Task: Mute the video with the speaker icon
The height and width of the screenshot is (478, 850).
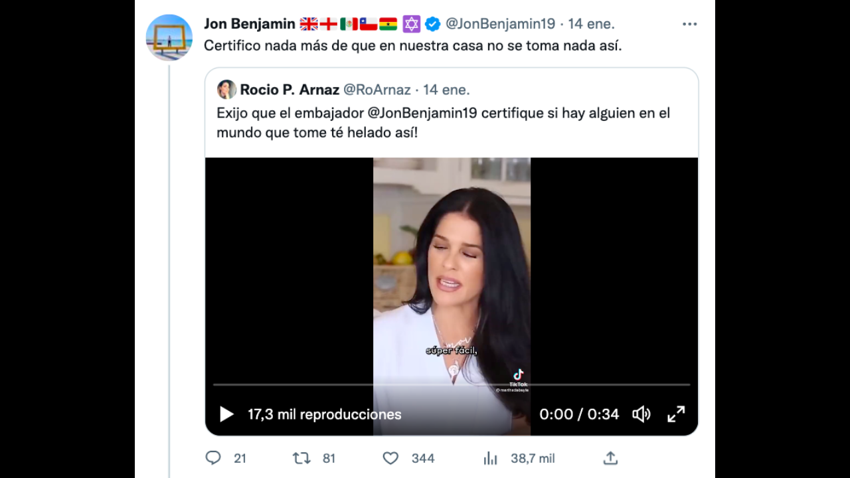Action: click(641, 414)
